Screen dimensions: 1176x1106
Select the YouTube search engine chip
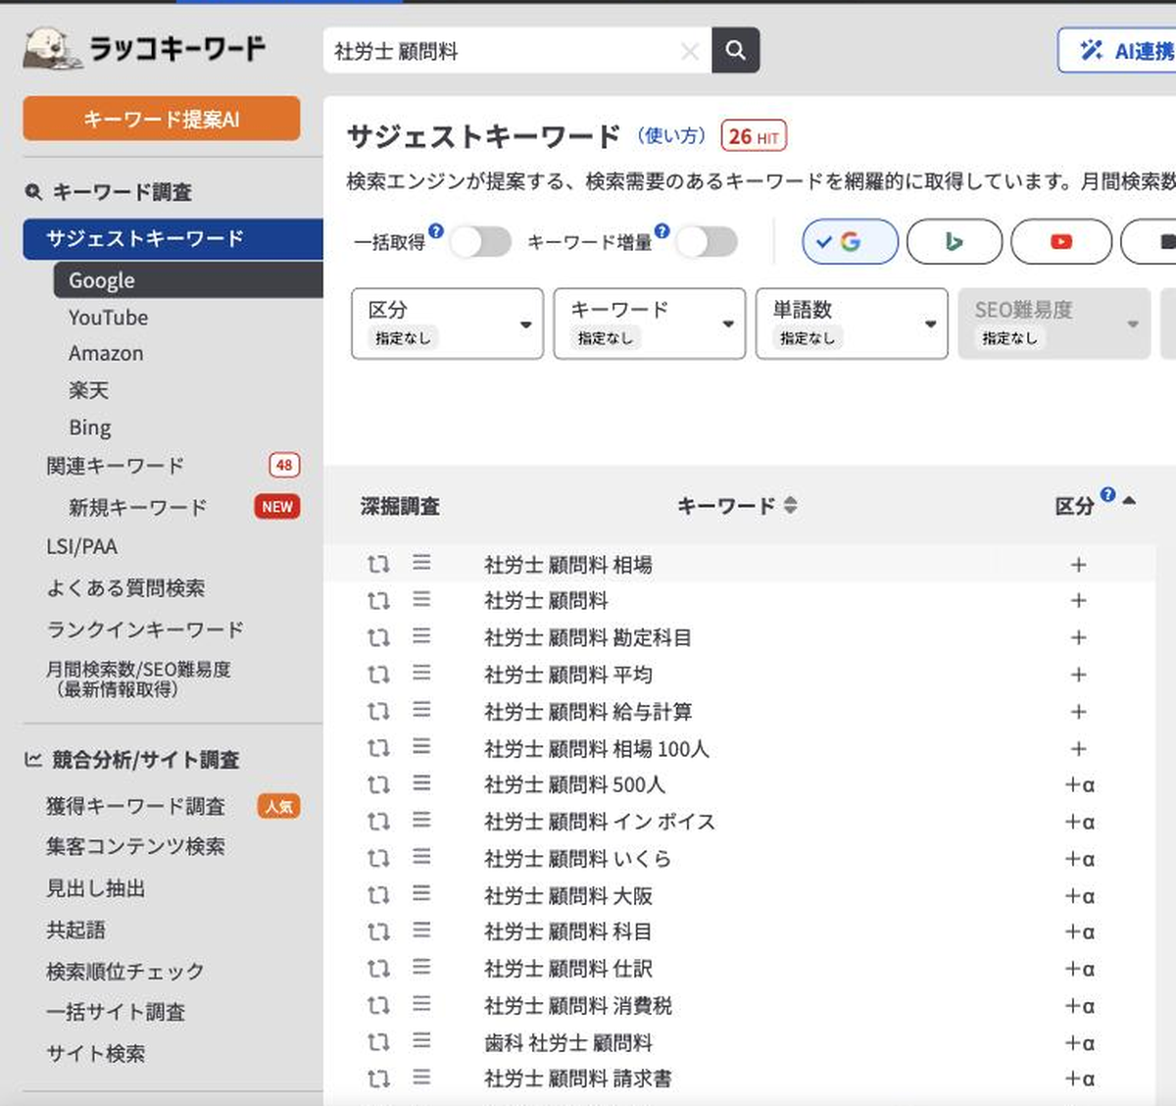tap(1061, 241)
